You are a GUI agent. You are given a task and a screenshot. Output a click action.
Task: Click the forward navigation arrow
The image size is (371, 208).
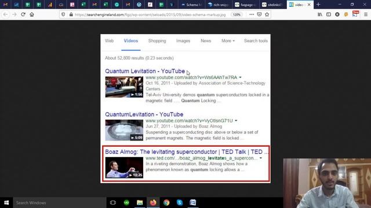coord(14,14)
